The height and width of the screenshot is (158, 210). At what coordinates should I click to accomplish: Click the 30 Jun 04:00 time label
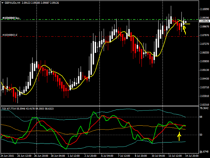(58, 156)
